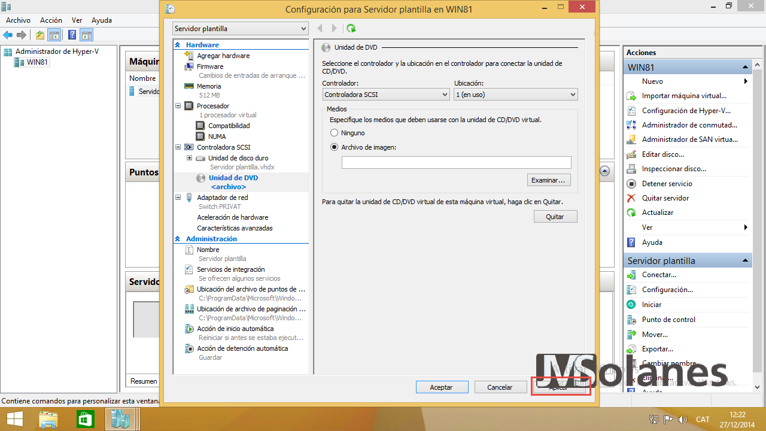The height and width of the screenshot is (431, 766).
Task: Select the Ninguno radio button
Action: (335, 133)
